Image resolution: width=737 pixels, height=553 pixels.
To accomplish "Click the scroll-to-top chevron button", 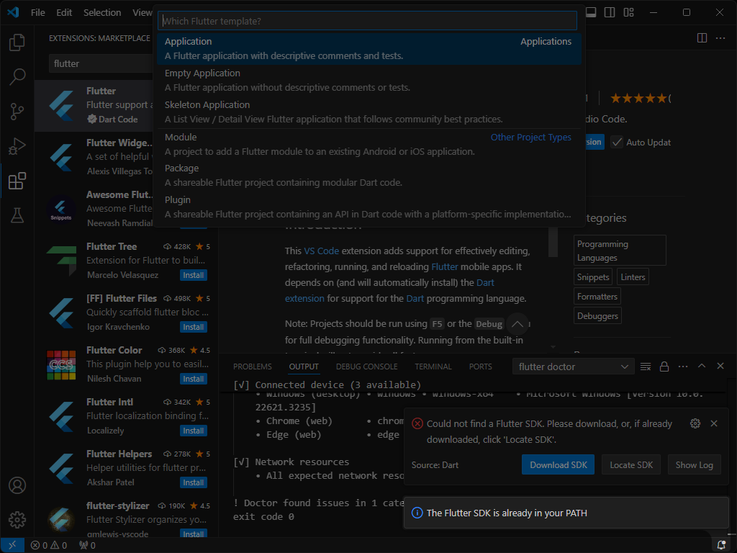I will tap(517, 324).
